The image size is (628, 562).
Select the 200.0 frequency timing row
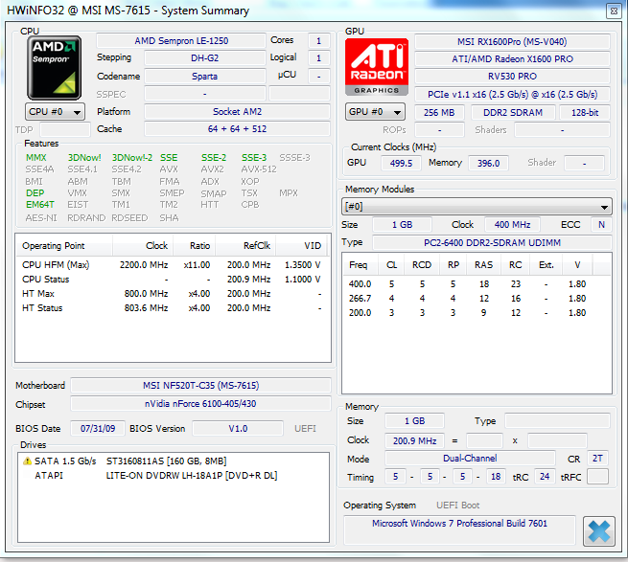pyautogui.click(x=477, y=313)
